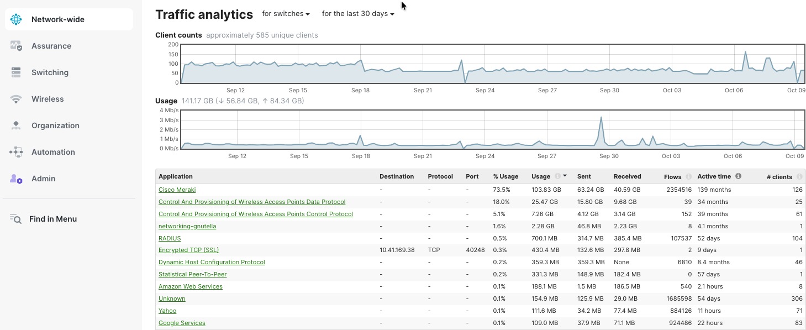This screenshot has width=806, height=330.
Task: Expand the "for the last 30 days" dropdown
Action: point(358,14)
